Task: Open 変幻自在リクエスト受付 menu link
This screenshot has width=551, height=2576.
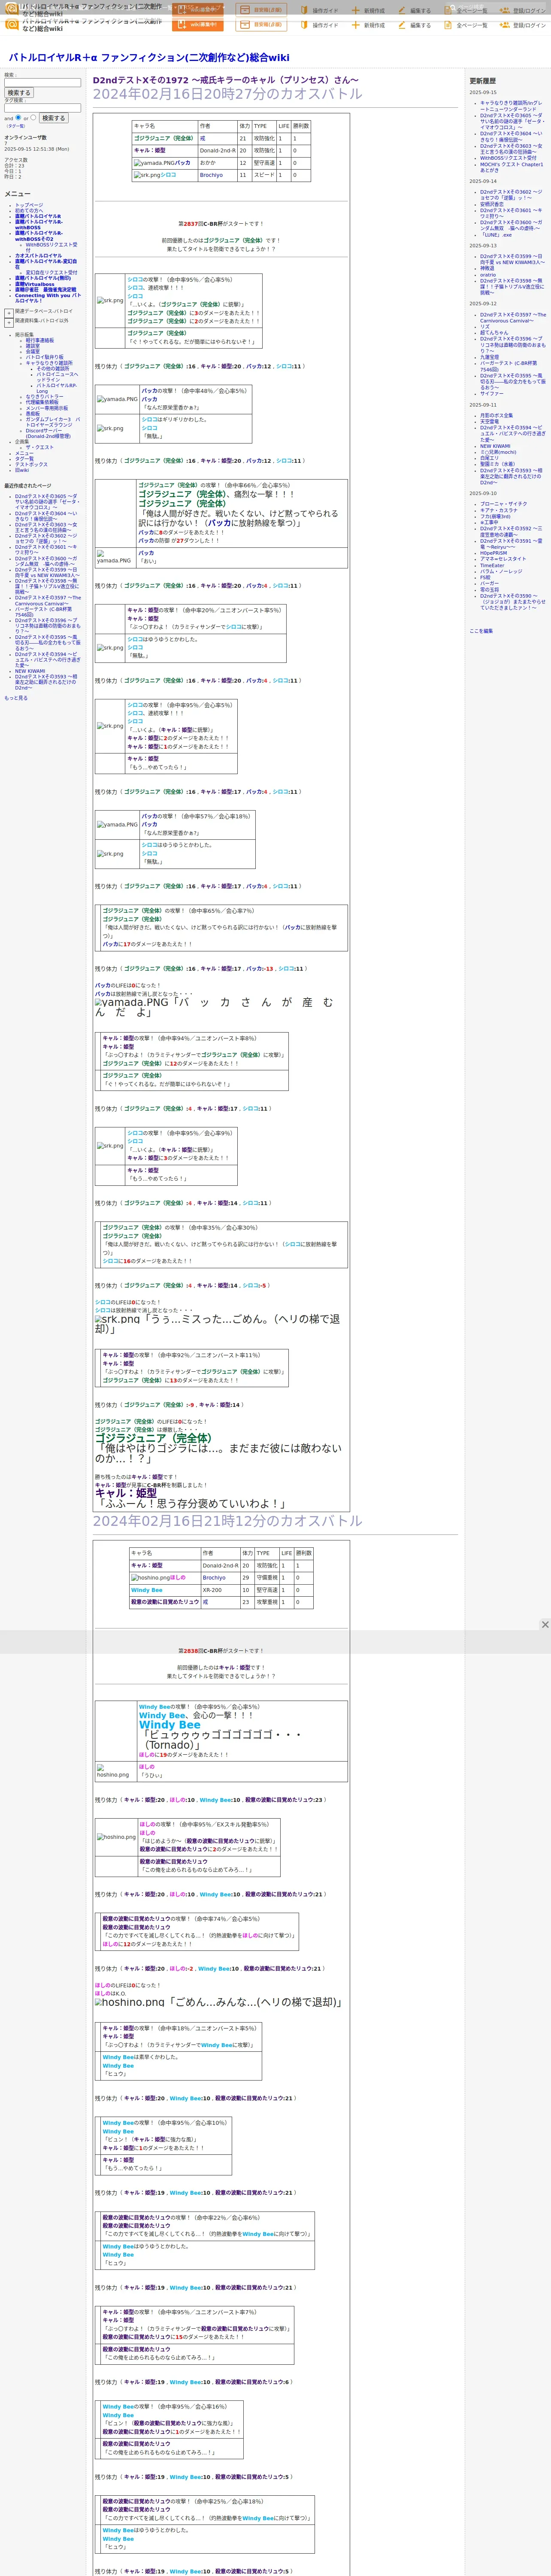Action: (51, 273)
